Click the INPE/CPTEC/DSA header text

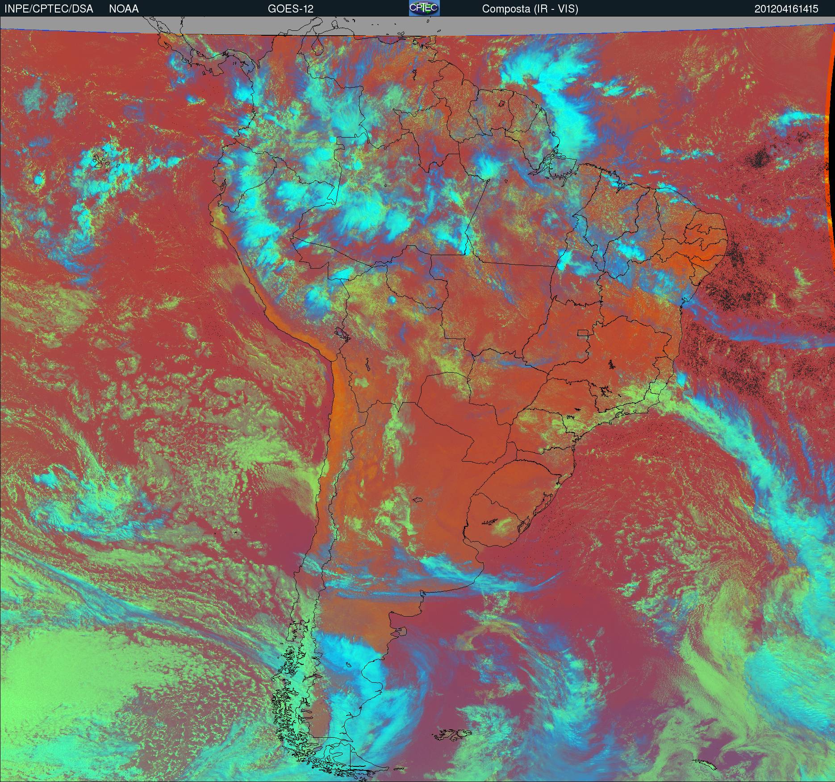click(x=49, y=9)
